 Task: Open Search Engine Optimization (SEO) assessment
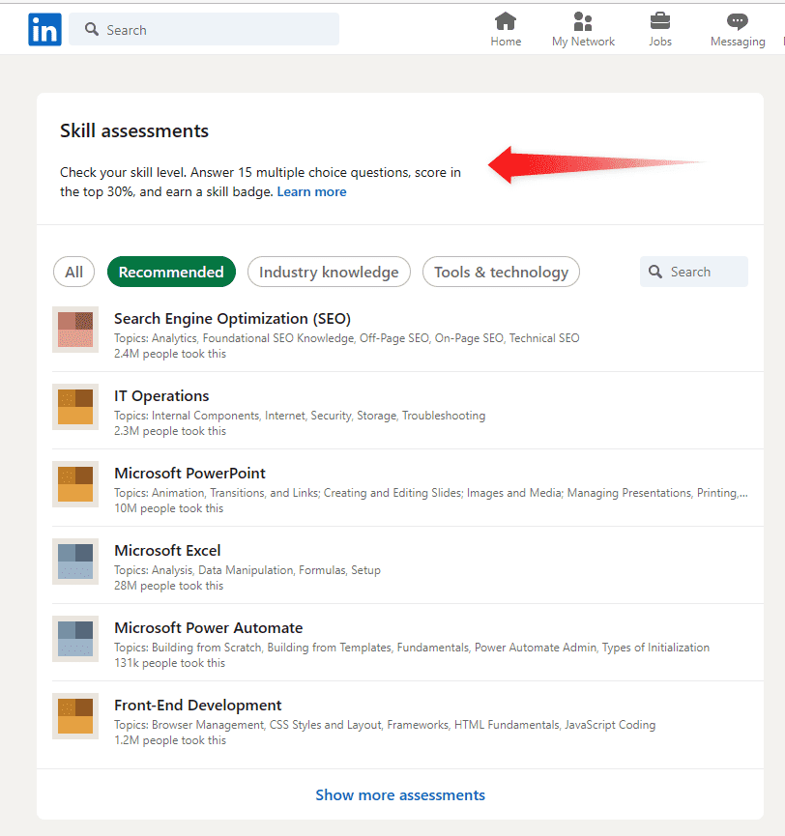pyautogui.click(x=233, y=319)
